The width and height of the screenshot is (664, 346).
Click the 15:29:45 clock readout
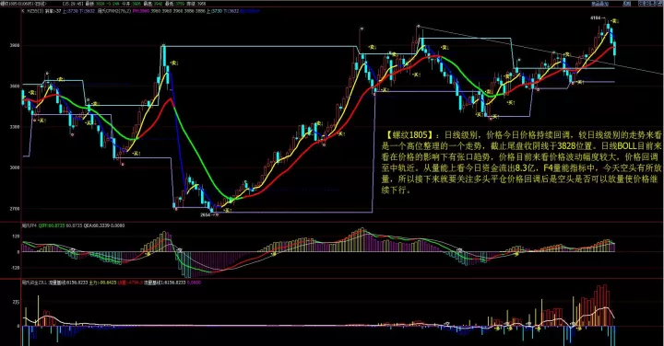click(73, 4)
